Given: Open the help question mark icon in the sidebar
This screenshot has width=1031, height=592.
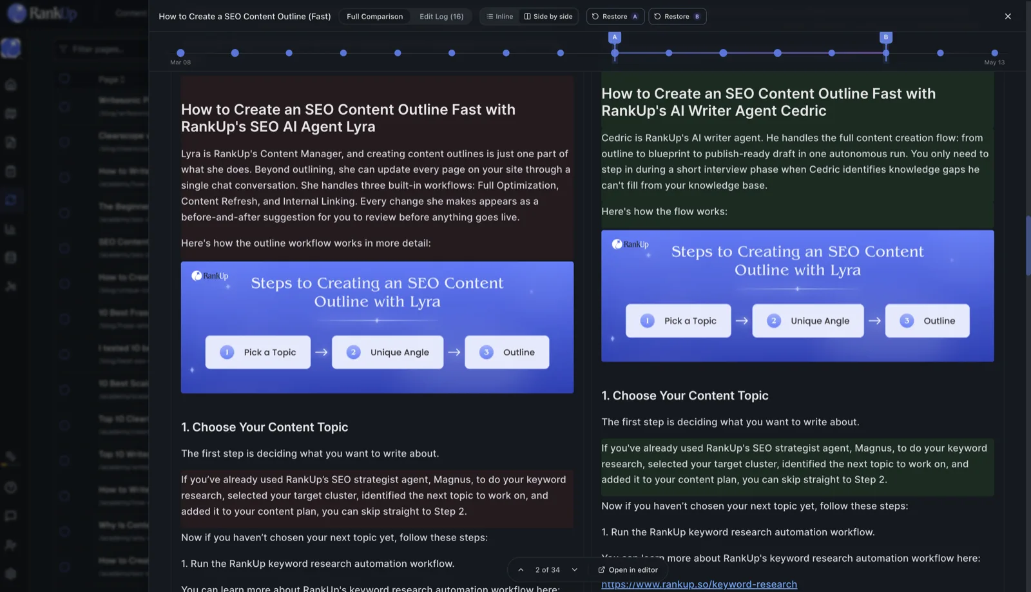Looking at the screenshot, I should click(x=10, y=488).
